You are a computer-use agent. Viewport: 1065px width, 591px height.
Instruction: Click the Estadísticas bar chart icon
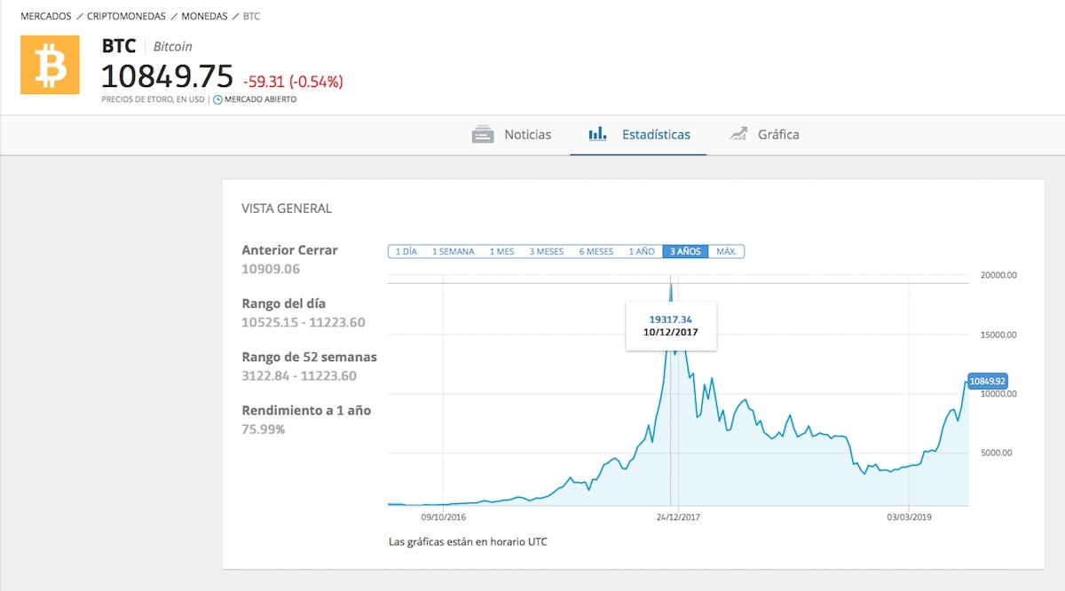pyautogui.click(x=597, y=135)
